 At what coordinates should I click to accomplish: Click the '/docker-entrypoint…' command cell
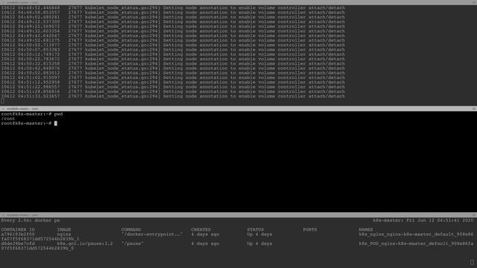click(152, 234)
